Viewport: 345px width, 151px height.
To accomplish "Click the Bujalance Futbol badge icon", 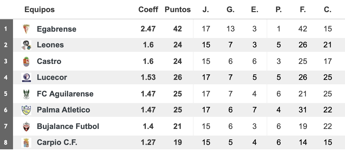I will [x=26, y=126].
